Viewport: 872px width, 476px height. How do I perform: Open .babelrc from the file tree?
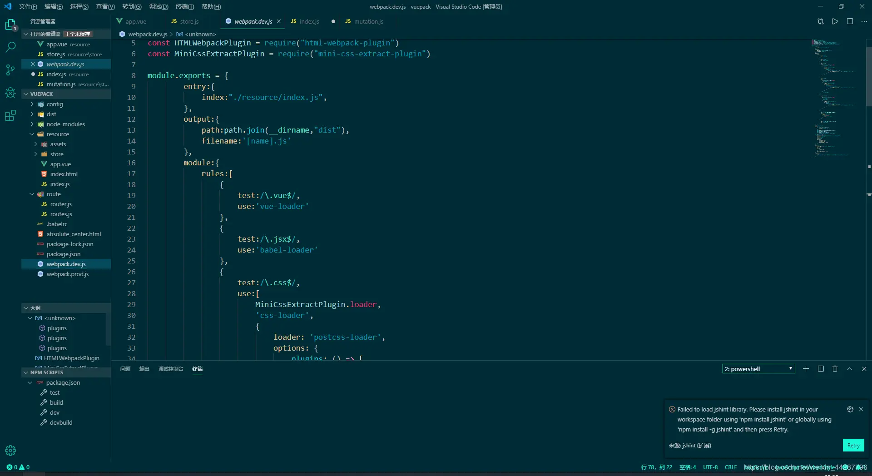pyautogui.click(x=57, y=224)
